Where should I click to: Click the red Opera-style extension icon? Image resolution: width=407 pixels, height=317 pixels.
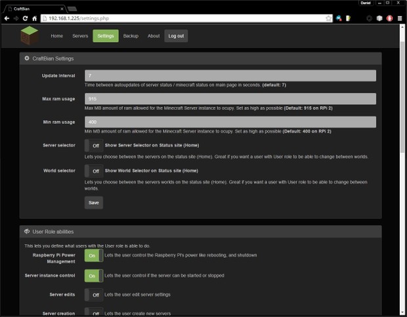(390, 18)
